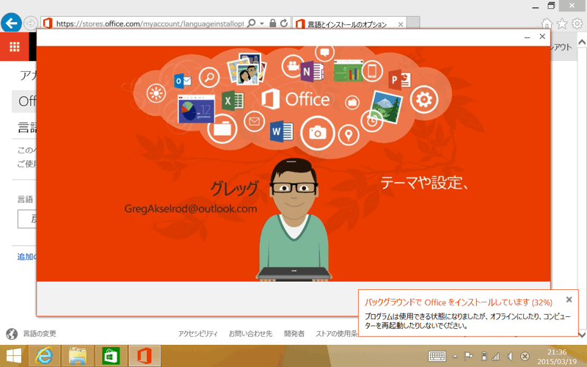Screen dimensions: 587x367
Task: Click the mountain landscape photo thumbnail
Action: click(x=386, y=107)
